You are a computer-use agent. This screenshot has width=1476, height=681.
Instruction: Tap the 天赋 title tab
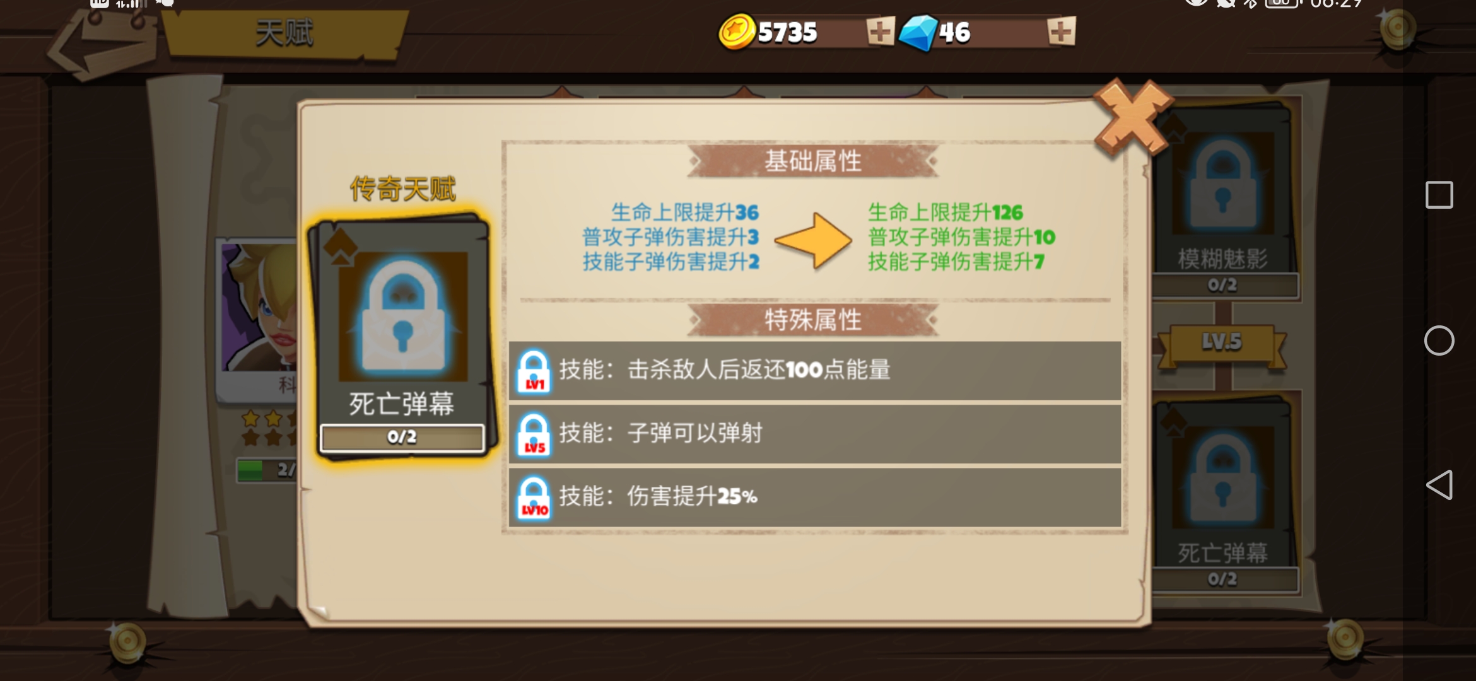[284, 33]
